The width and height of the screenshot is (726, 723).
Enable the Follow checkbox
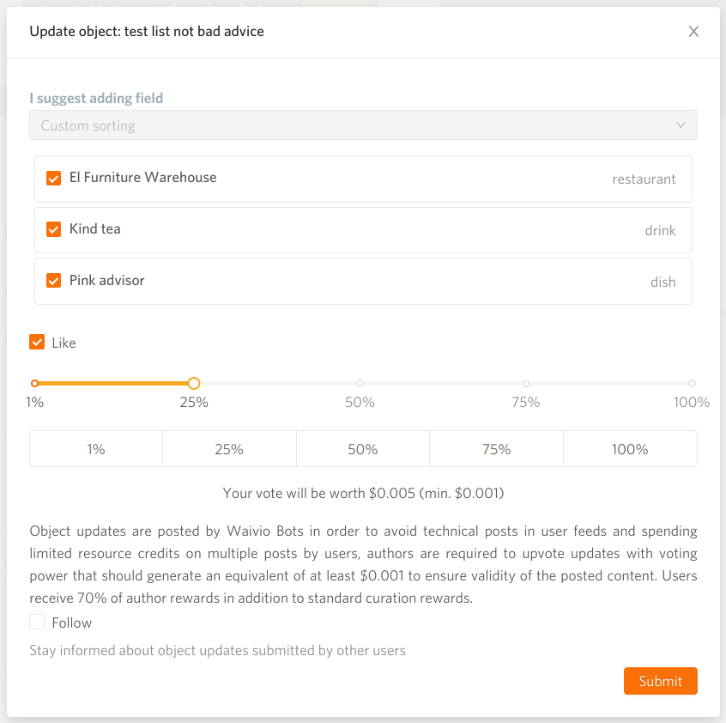[37, 622]
